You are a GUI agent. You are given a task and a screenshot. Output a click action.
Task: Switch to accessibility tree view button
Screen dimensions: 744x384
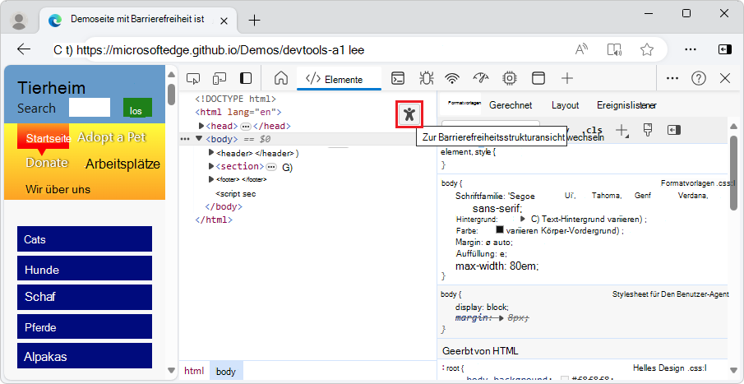pyautogui.click(x=409, y=114)
